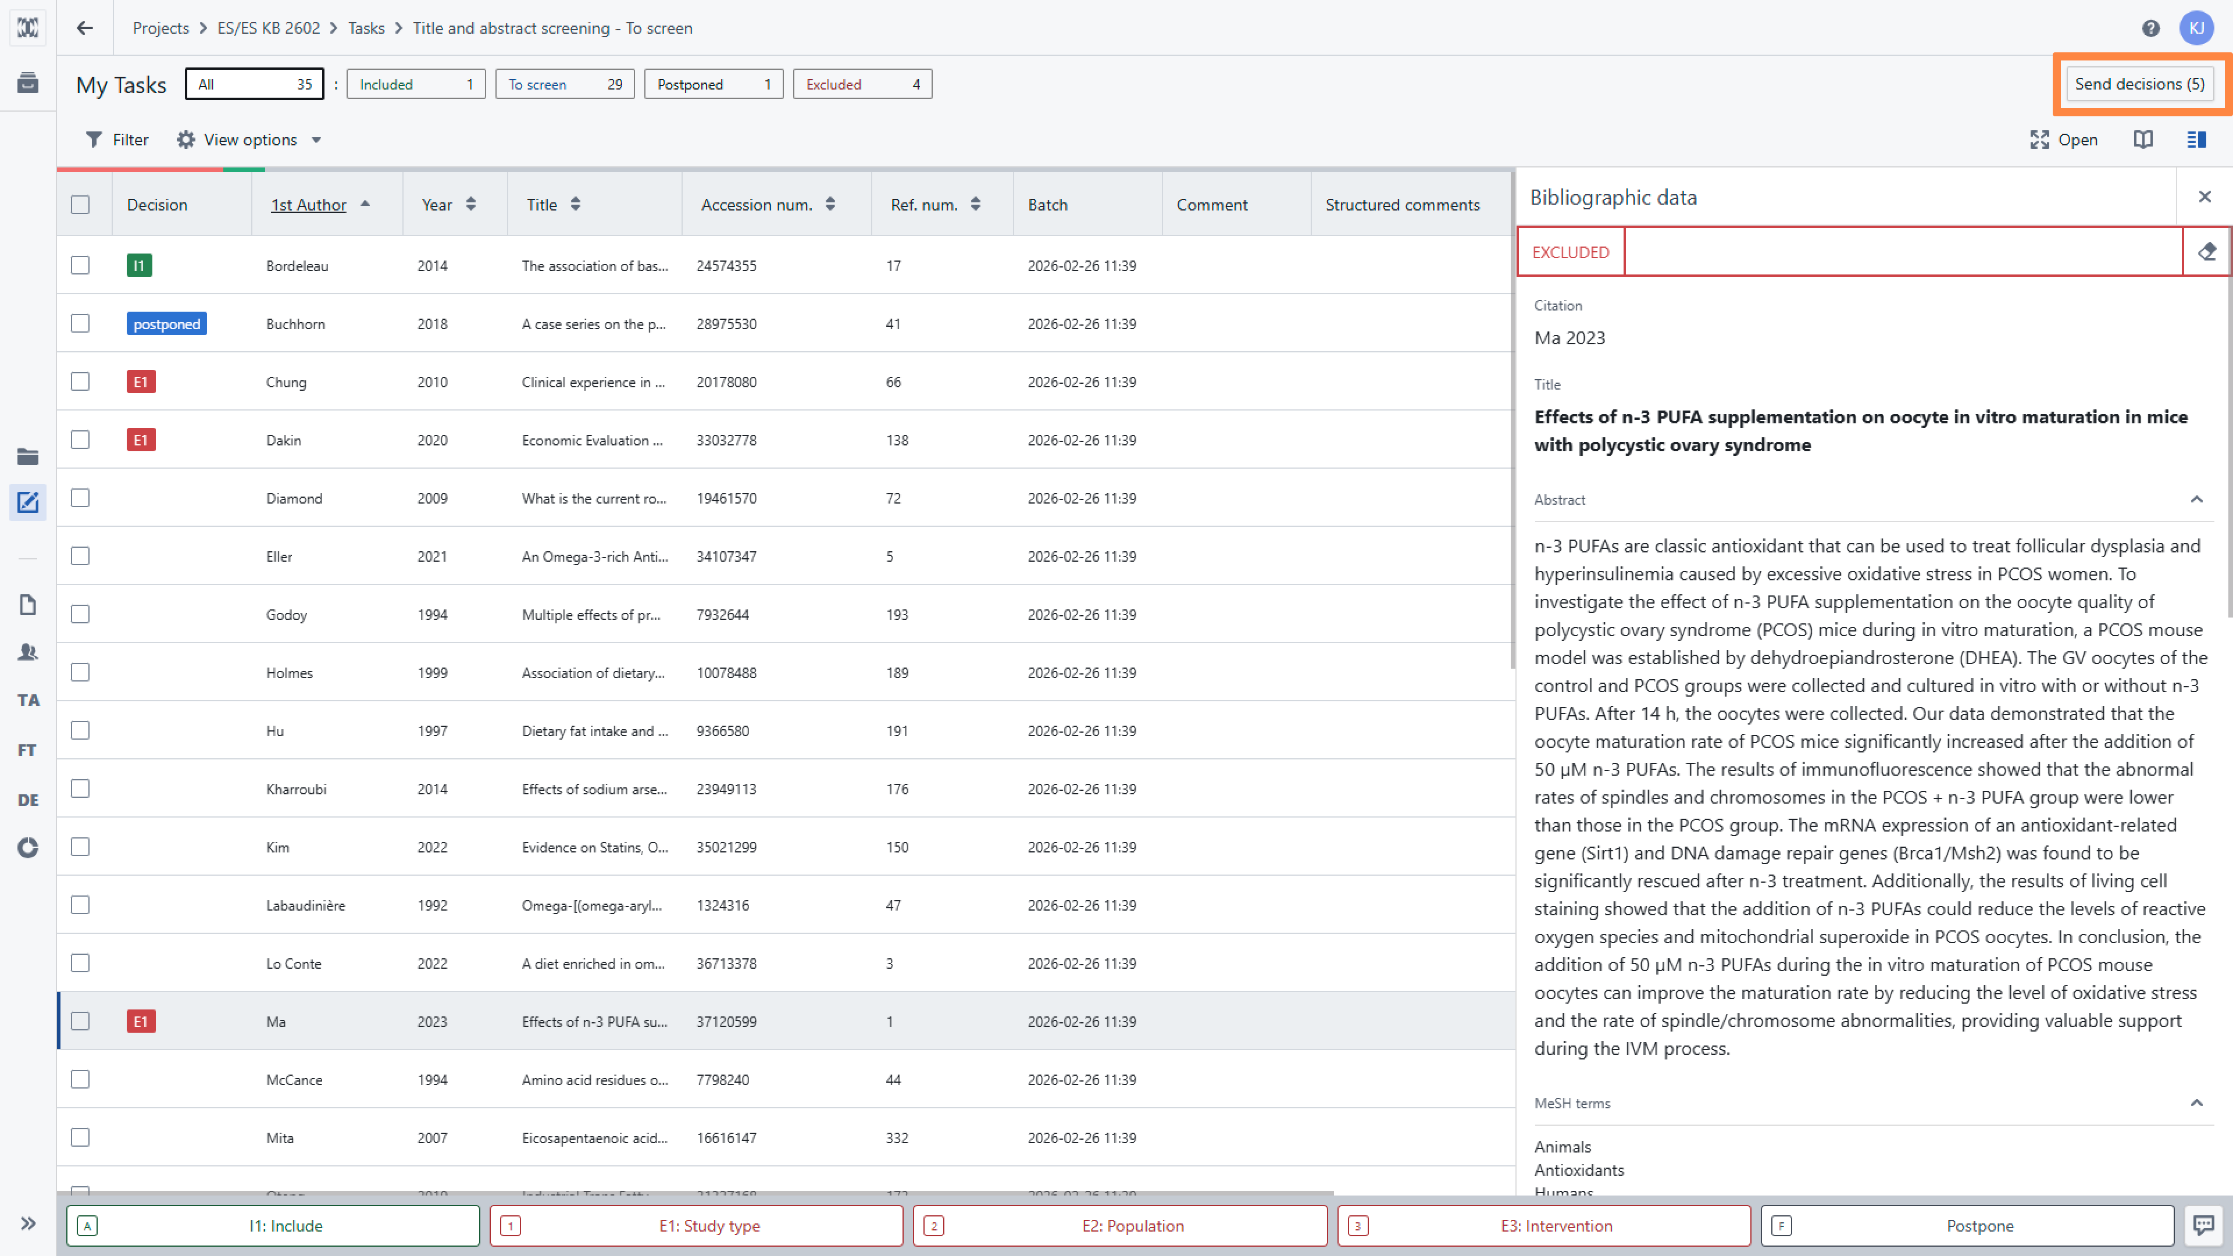Tick the checkbox for the Kim 2022 row

80,847
